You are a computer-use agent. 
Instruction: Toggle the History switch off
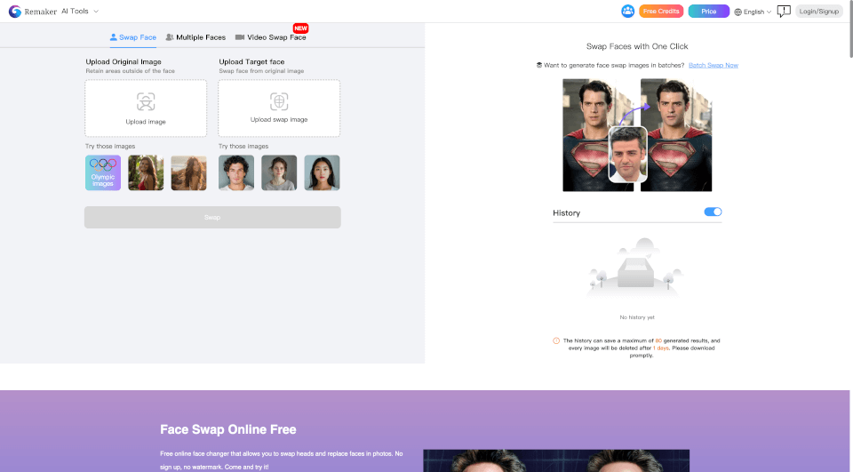pyautogui.click(x=713, y=212)
